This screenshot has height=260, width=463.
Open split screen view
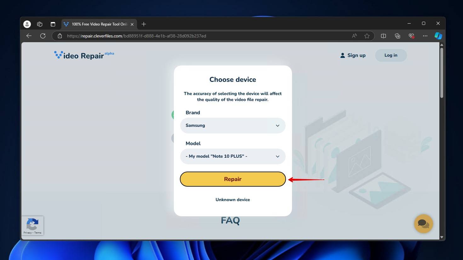click(x=383, y=36)
